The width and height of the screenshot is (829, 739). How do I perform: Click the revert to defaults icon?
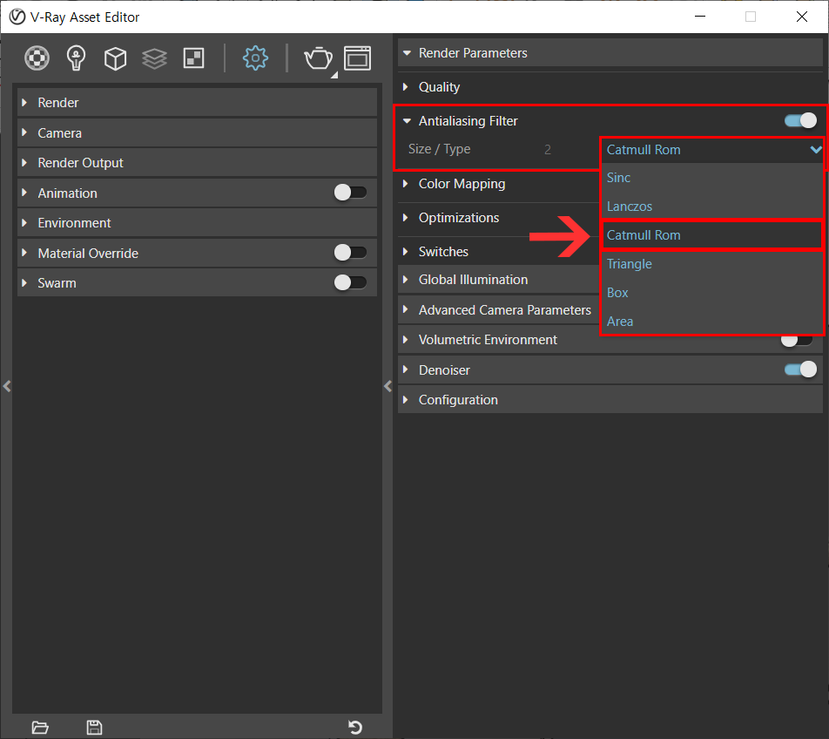click(x=355, y=728)
